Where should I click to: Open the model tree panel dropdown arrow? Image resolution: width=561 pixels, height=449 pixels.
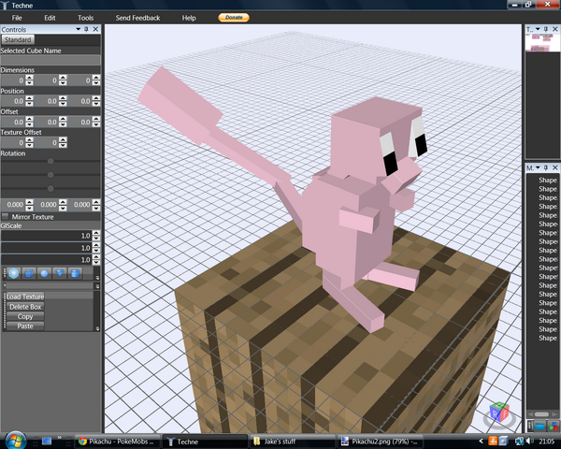[x=538, y=167]
